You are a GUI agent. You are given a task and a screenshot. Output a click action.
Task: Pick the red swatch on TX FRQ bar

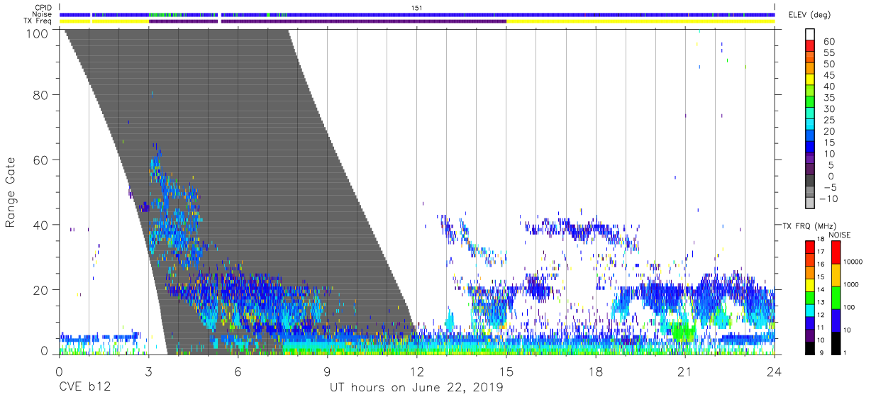pos(811,246)
